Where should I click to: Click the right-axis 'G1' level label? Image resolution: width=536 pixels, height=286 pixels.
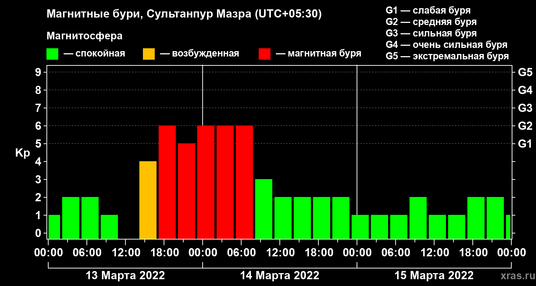coord(525,144)
